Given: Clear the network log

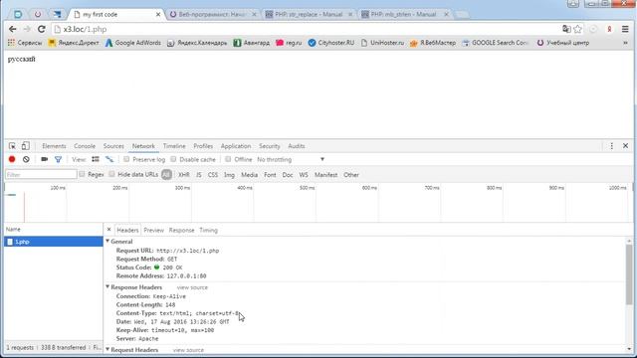Looking at the screenshot, I should pos(26,159).
